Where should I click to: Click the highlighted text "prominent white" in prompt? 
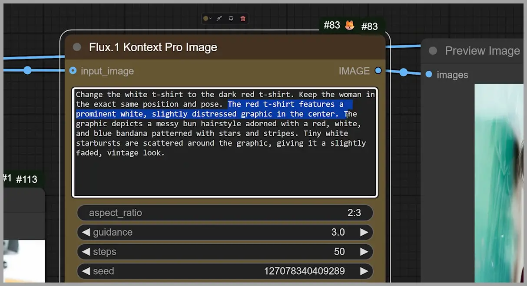click(109, 114)
